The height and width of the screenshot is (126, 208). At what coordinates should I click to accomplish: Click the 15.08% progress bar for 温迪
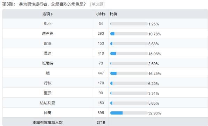pos(129,54)
